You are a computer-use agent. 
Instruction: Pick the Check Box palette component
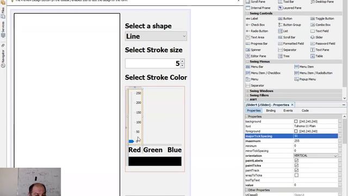pos(255,25)
